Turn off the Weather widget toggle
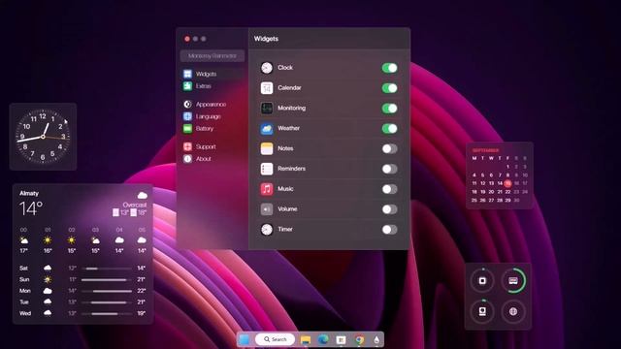Screen dimensions: 621x349 390,128
